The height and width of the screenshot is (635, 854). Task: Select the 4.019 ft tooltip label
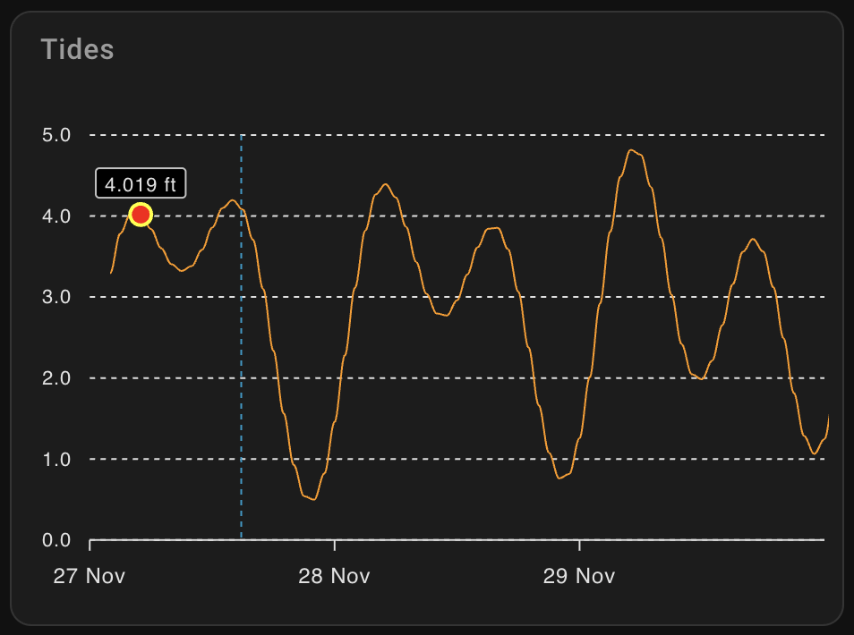point(141,184)
